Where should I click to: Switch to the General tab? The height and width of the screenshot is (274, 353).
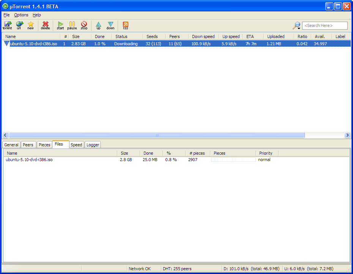11,145
